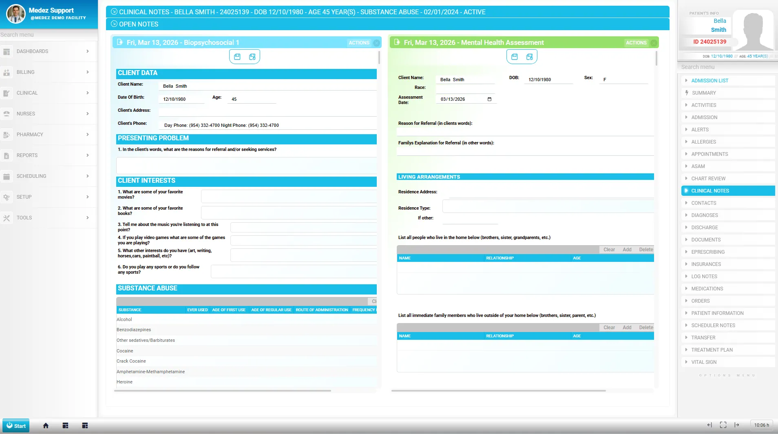This screenshot has width=778, height=434.
Task: Save the Biopsychosocial 1 note
Action: click(x=238, y=56)
